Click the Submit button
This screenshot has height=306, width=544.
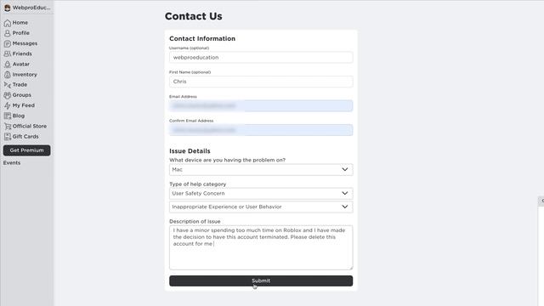click(261, 280)
